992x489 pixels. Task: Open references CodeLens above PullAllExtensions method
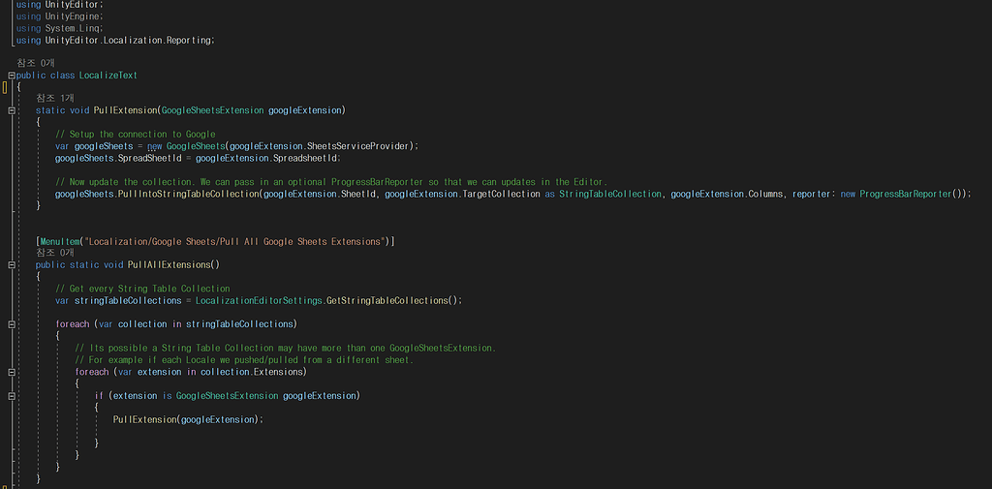pos(55,252)
